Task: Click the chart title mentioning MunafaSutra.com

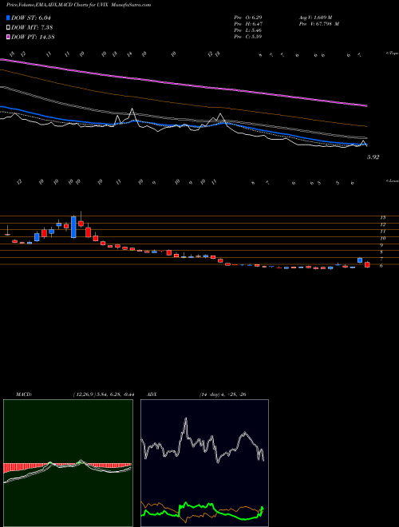Action: 78,5
